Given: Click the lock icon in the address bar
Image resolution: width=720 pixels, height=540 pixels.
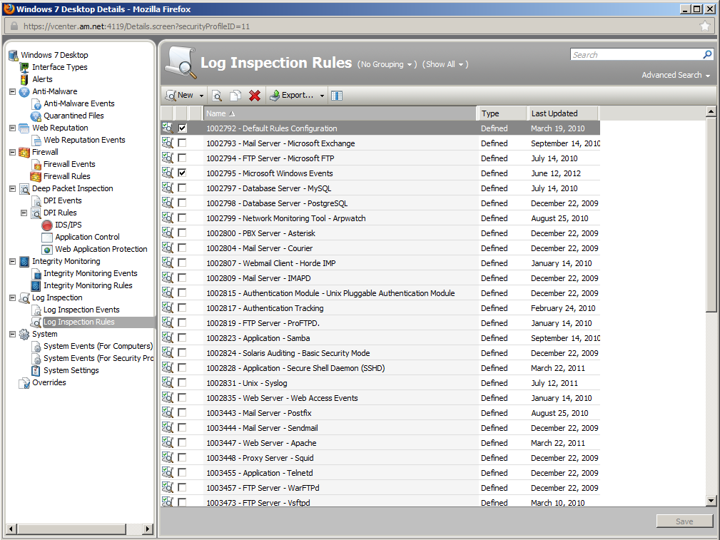Looking at the screenshot, I should click(14, 26).
